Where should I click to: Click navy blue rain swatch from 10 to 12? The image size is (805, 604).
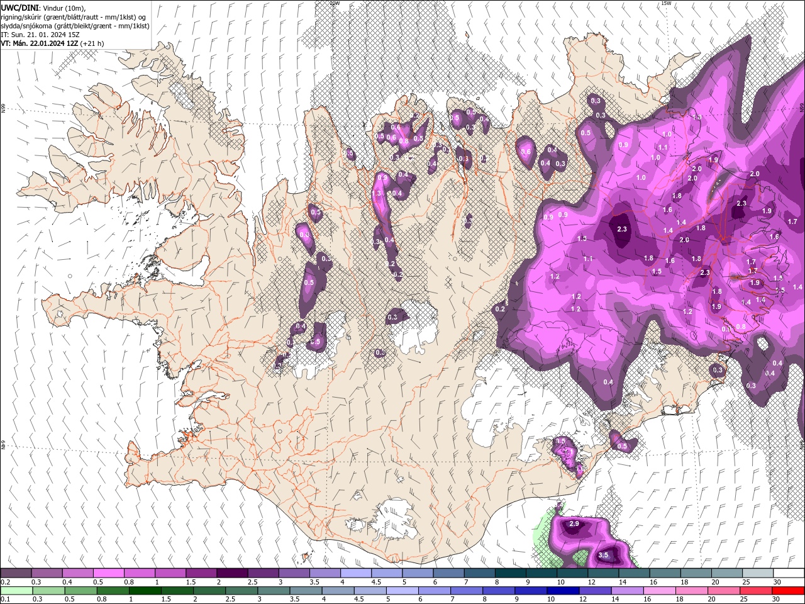click(x=563, y=590)
